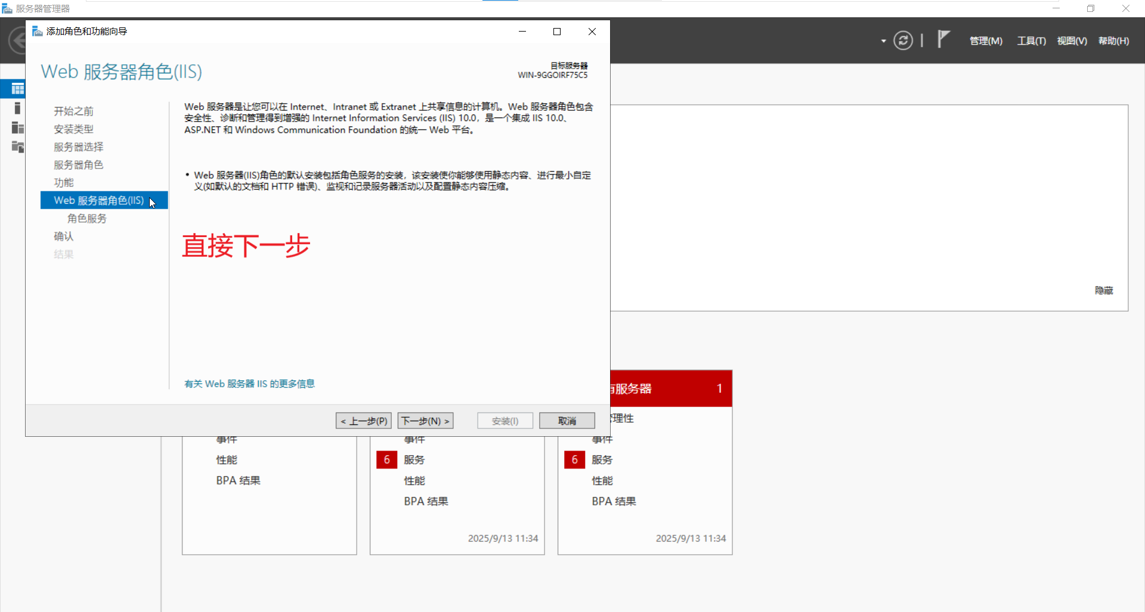Open the All Servers sidebar icon

click(x=17, y=128)
